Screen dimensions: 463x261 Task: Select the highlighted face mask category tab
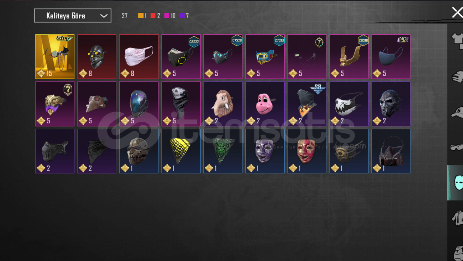click(x=456, y=182)
